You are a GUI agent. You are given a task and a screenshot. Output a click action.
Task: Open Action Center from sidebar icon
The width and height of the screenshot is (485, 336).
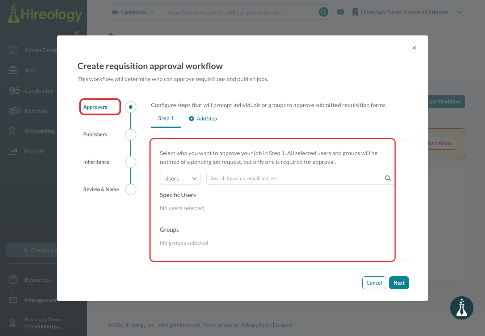13,50
